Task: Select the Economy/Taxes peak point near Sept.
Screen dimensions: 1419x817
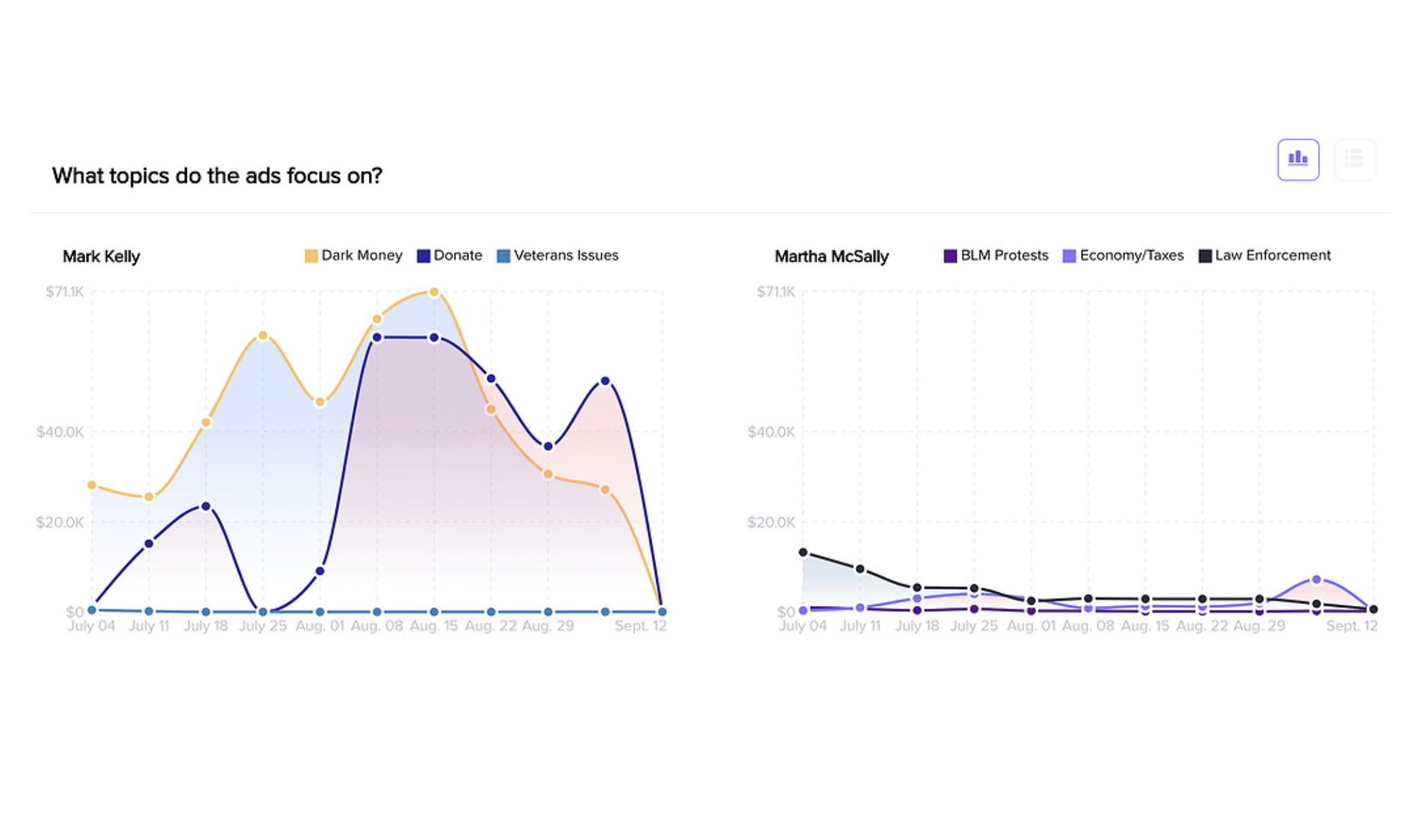Action: [1316, 579]
